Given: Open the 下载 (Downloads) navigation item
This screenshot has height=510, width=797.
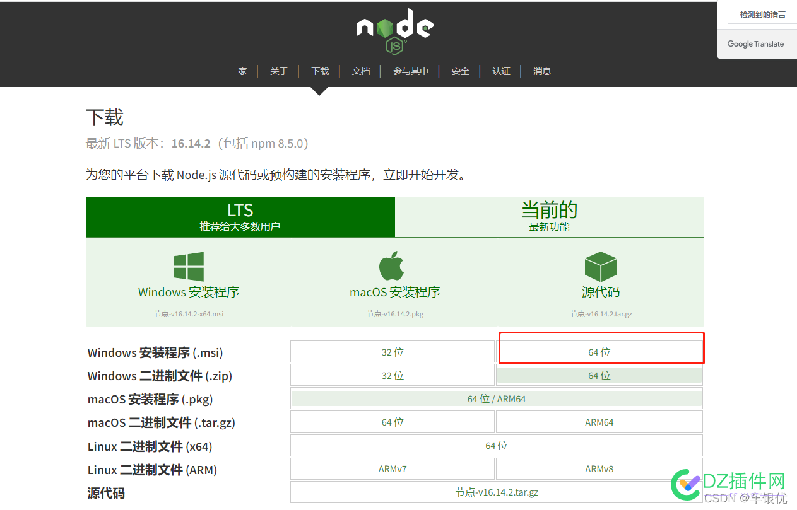Looking at the screenshot, I should tap(320, 71).
